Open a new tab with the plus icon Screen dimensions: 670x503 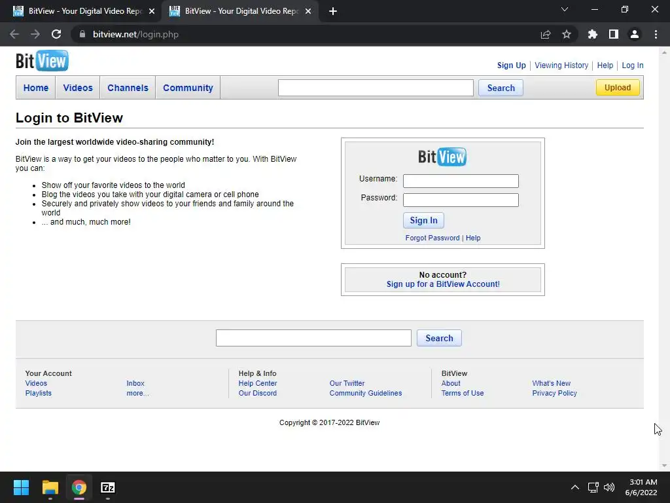[x=333, y=11]
